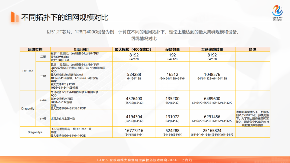
Task: Click the orange footer conference banner
Action: [145, 159]
